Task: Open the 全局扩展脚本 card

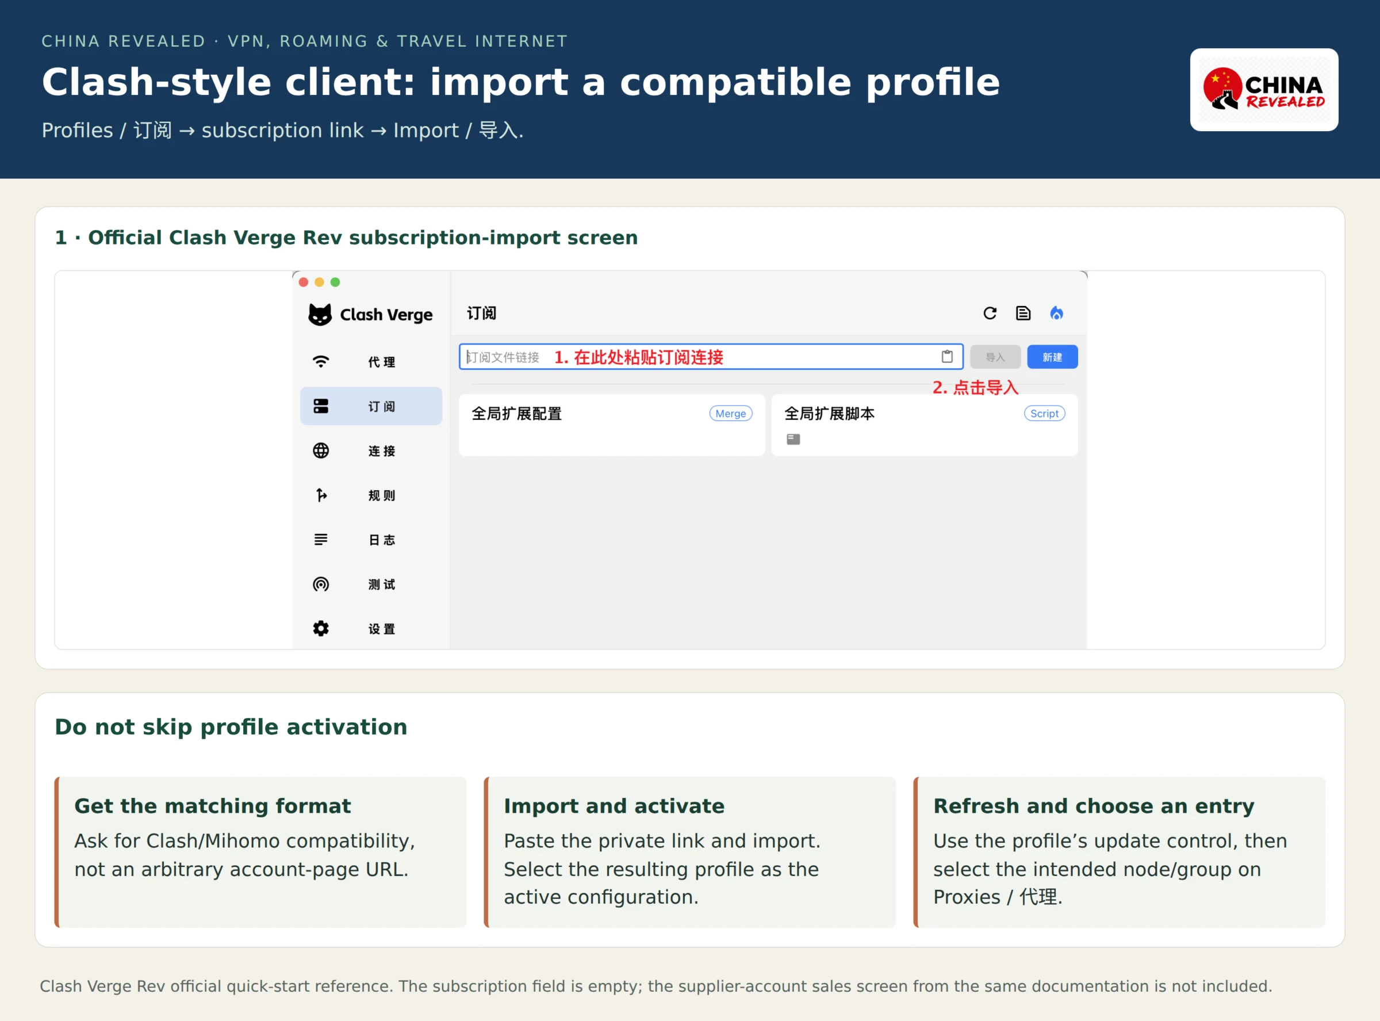Action: (924, 425)
